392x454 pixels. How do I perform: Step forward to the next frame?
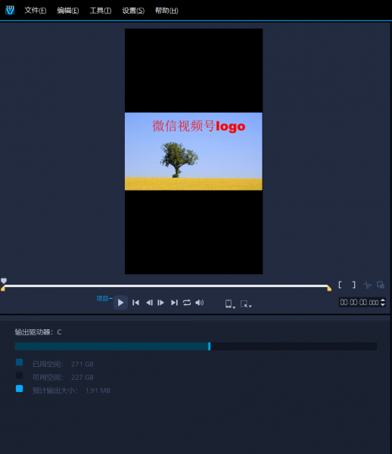(x=160, y=303)
